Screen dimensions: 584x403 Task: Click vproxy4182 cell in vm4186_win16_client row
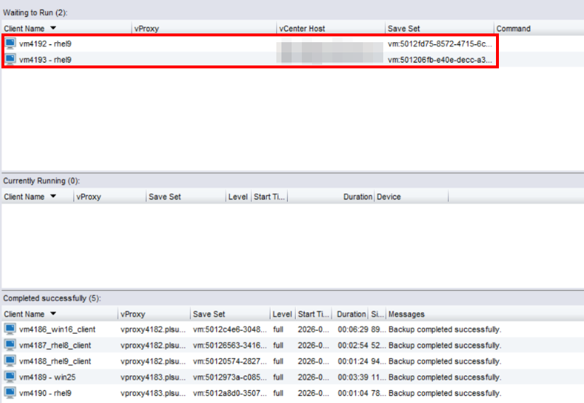pos(153,330)
